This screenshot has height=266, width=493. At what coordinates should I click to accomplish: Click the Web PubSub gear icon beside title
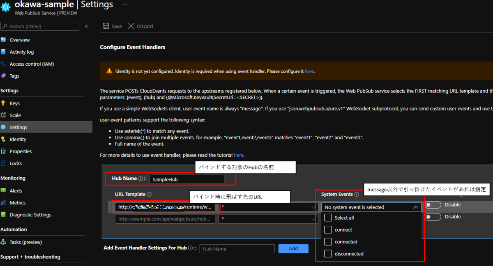6,7
